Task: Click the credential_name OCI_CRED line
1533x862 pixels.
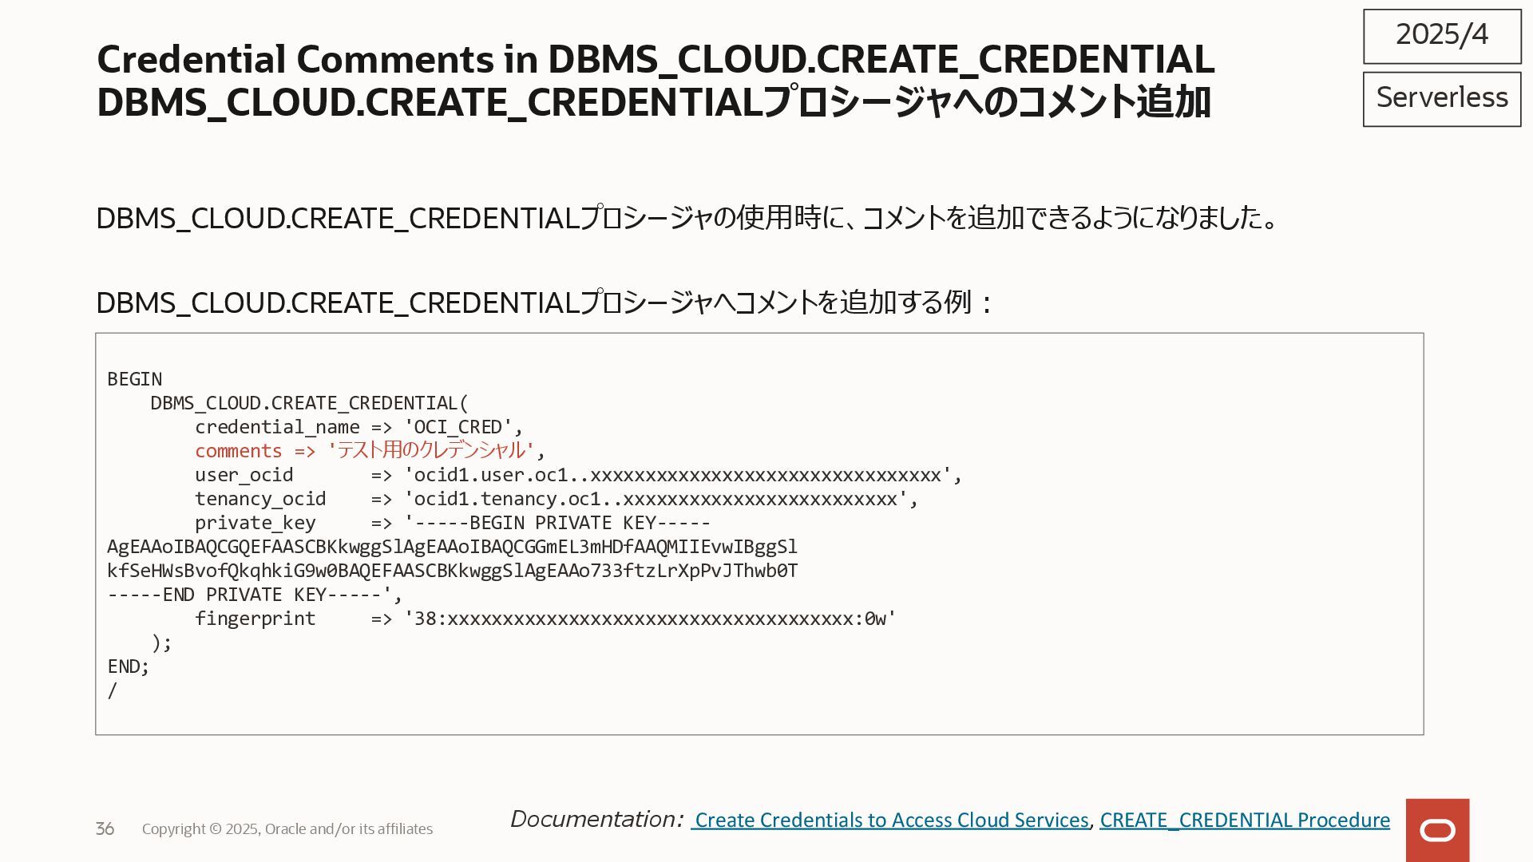Action: point(358,427)
